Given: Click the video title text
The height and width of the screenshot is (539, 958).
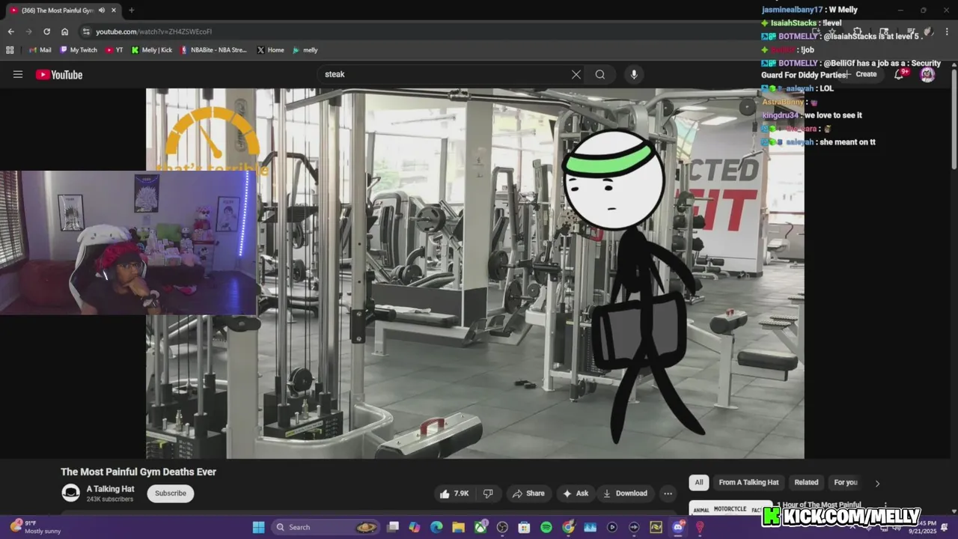Looking at the screenshot, I should (138, 472).
